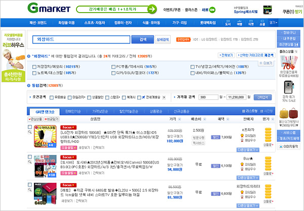The image size is (304, 211).
Task: Click the 관련검색어 orange tag
Action: [183, 39]
